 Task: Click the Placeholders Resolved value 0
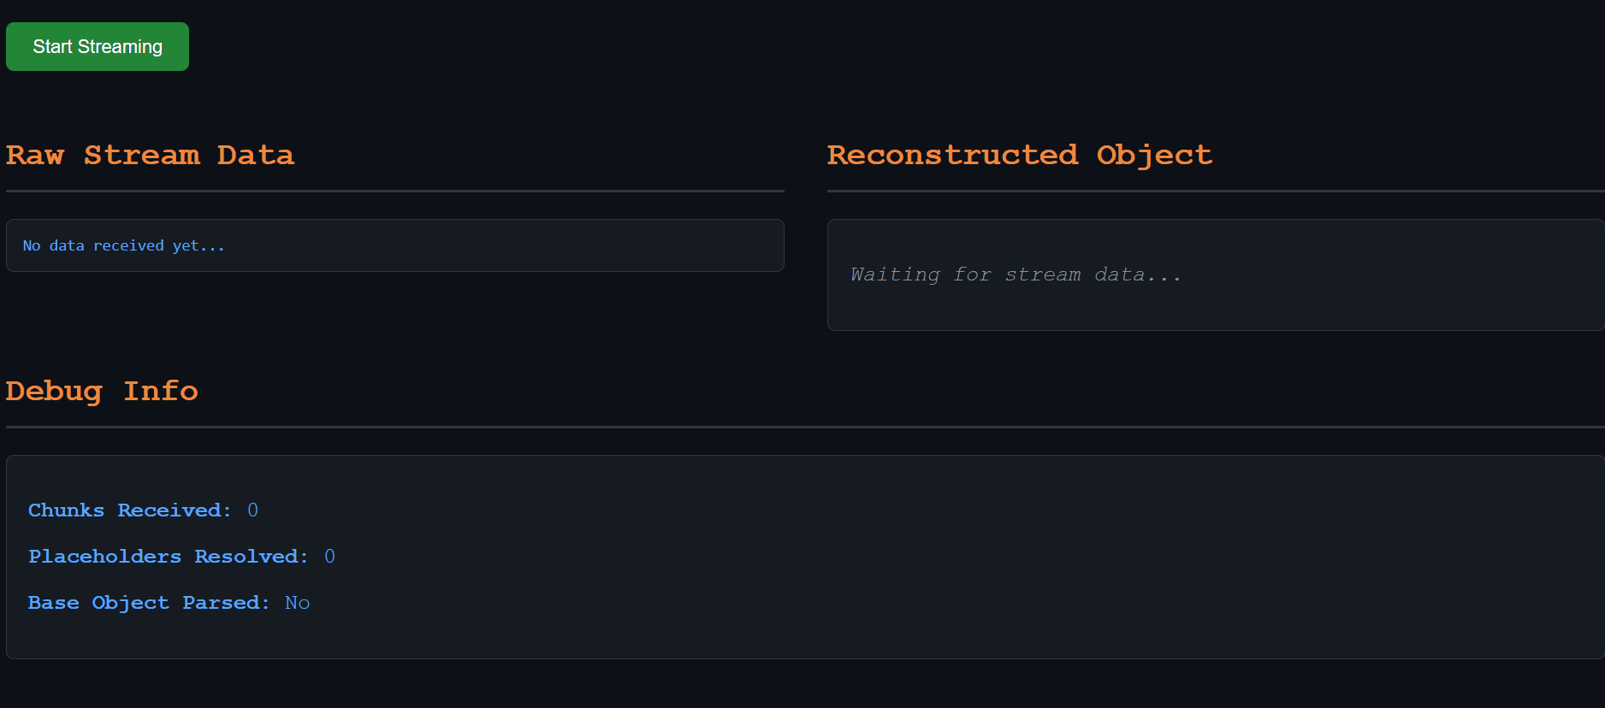(329, 557)
